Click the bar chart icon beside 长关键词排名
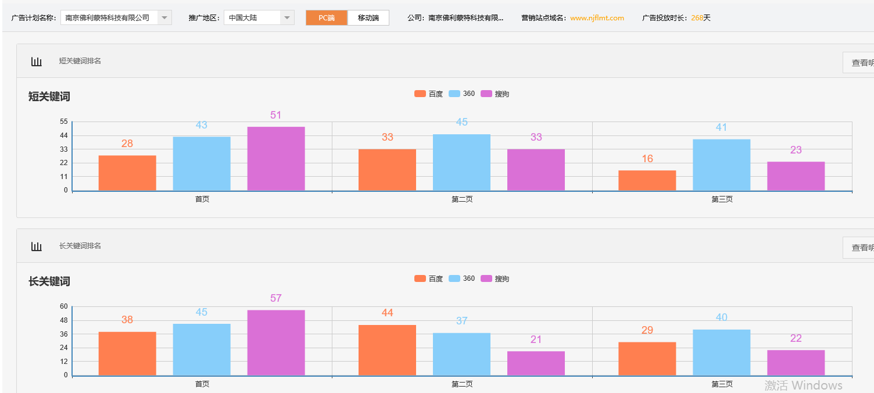This screenshot has height=393, width=874. 37,246
